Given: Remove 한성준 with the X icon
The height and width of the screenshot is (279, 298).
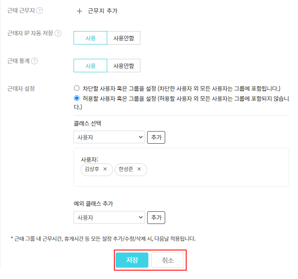Looking at the screenshot, I should tap(139, 169).
